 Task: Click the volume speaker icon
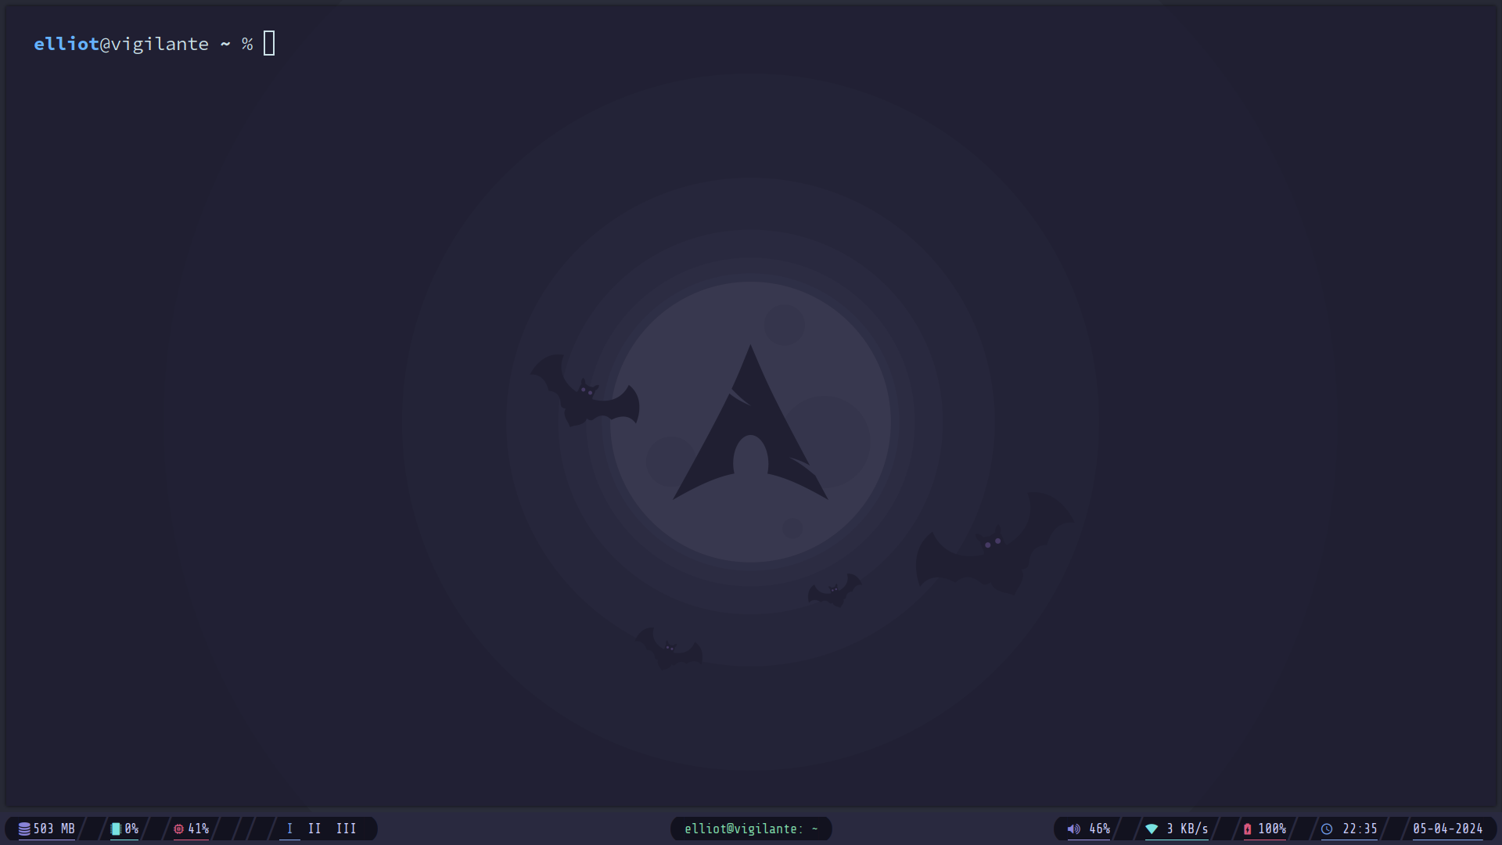[1074, 829]
